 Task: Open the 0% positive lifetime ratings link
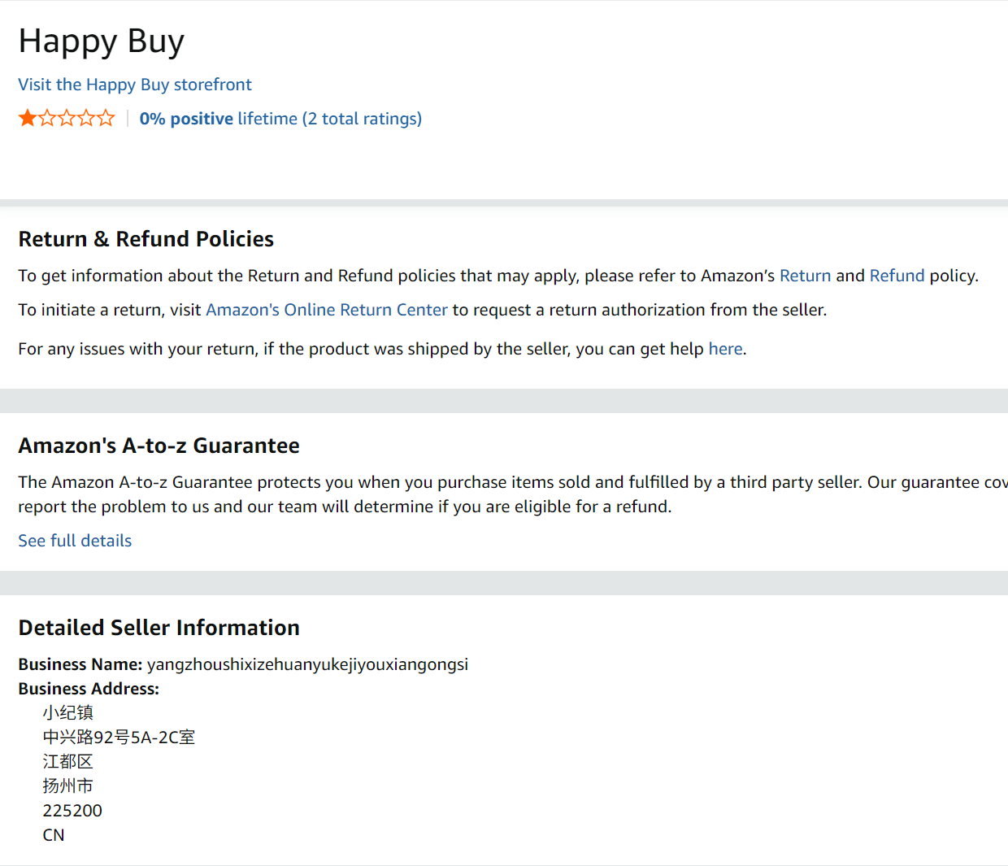tap(280, 119)
